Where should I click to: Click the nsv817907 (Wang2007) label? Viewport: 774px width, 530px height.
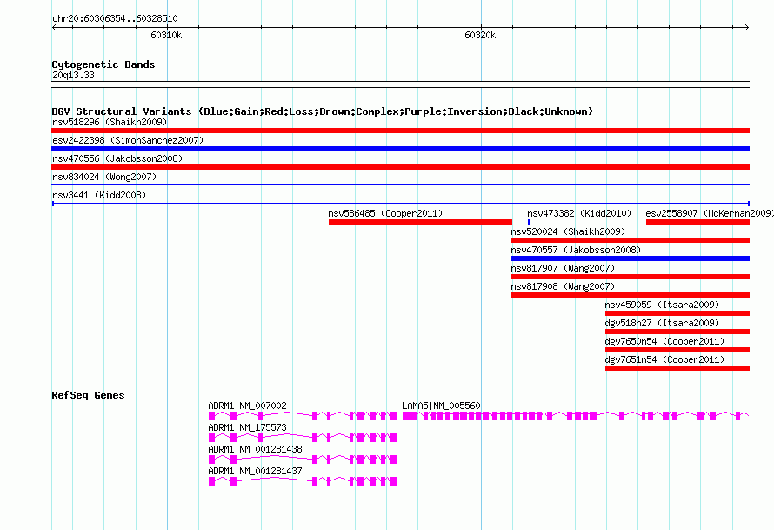[564, 268]
